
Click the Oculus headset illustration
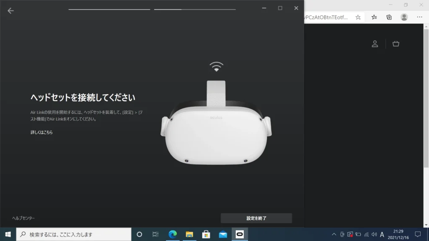click(216, 123)
